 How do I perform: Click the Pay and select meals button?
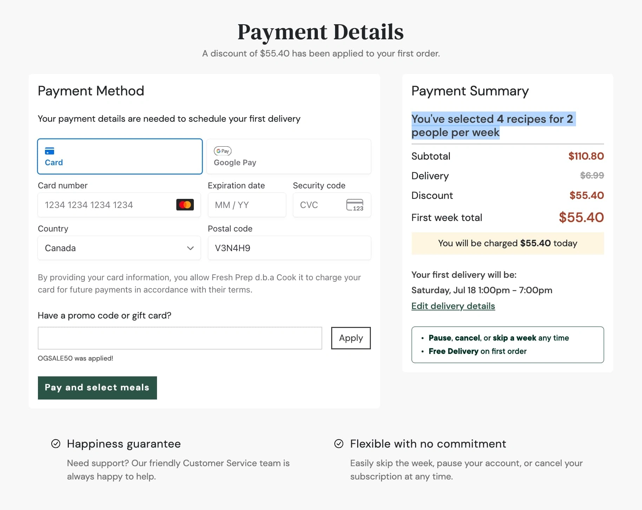click(x=97, y=388)
